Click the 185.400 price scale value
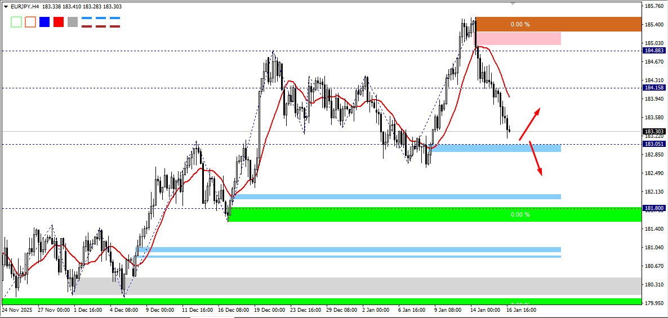This screenshot has height=318, width=668. (x=654, y=25)
